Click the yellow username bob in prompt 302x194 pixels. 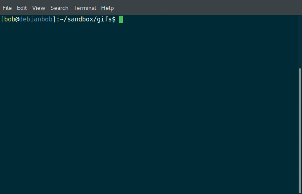tap(9, 19)
